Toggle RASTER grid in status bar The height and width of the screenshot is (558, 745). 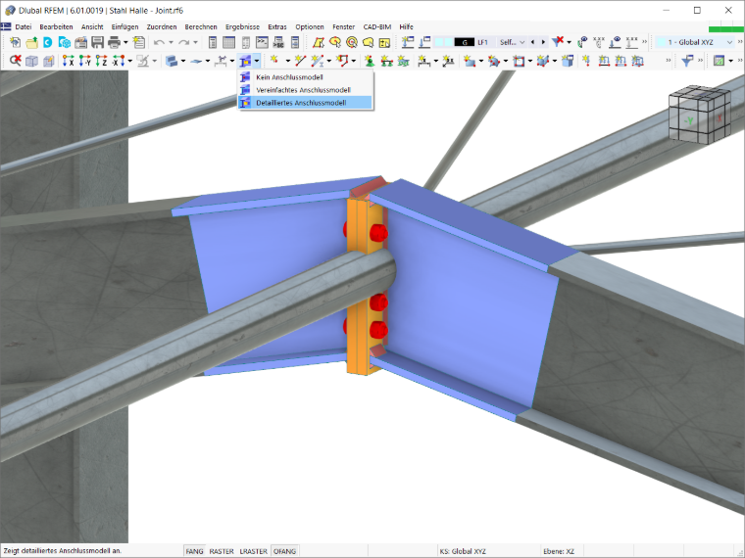222,551
